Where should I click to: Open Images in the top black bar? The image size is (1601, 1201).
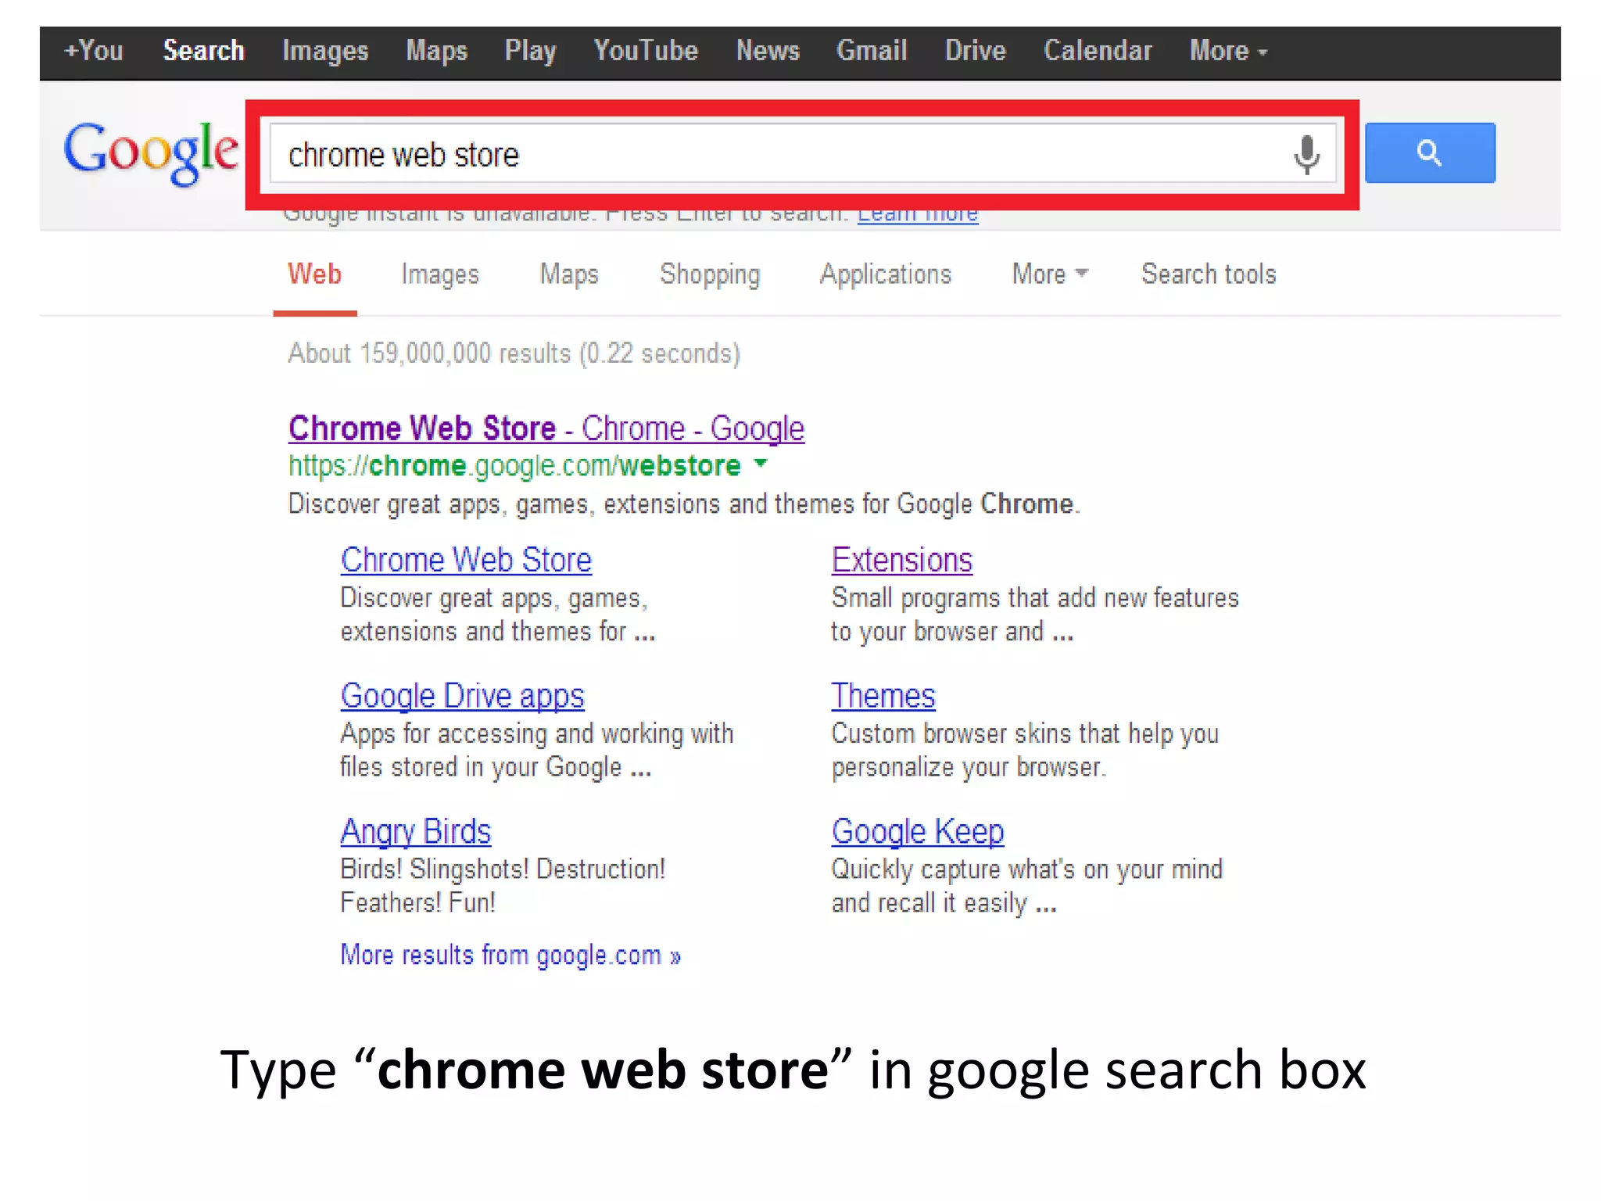click(x=325, y=52)
